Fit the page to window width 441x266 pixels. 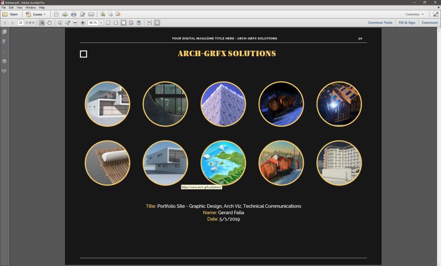tap(116, 23)
